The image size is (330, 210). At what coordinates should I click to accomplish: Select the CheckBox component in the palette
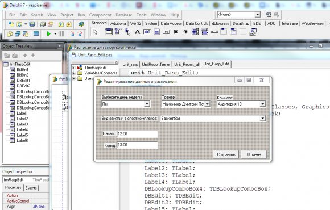[176, 32]
